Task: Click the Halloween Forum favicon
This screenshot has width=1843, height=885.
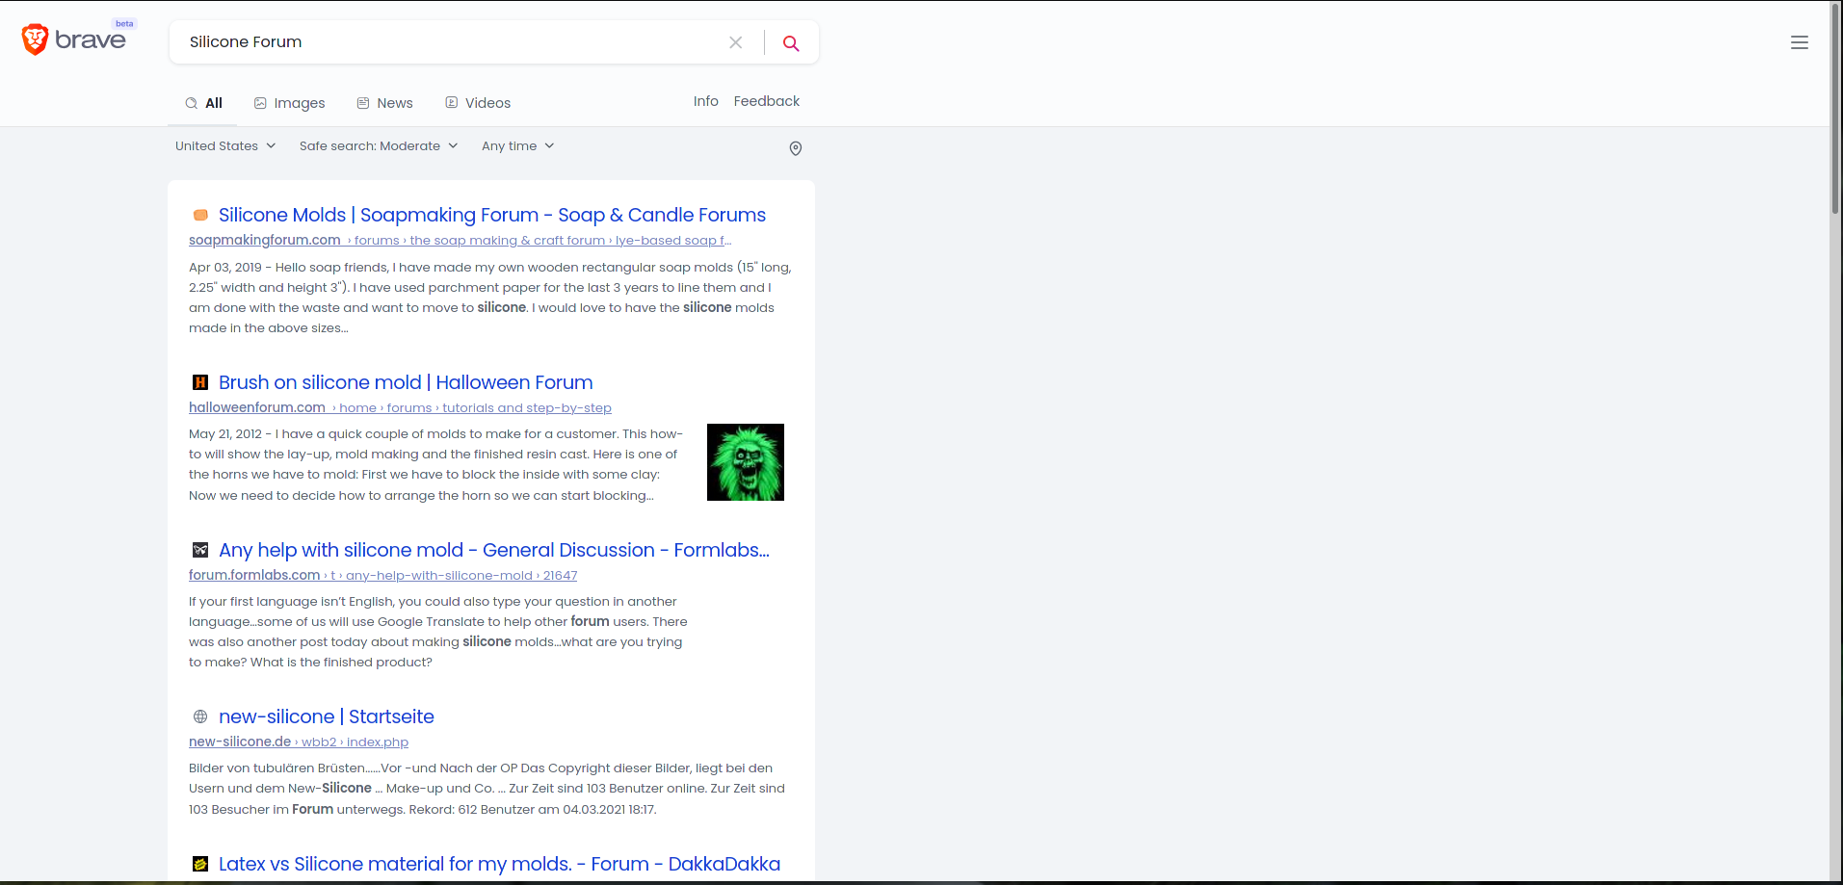Action: pos(200,382)
